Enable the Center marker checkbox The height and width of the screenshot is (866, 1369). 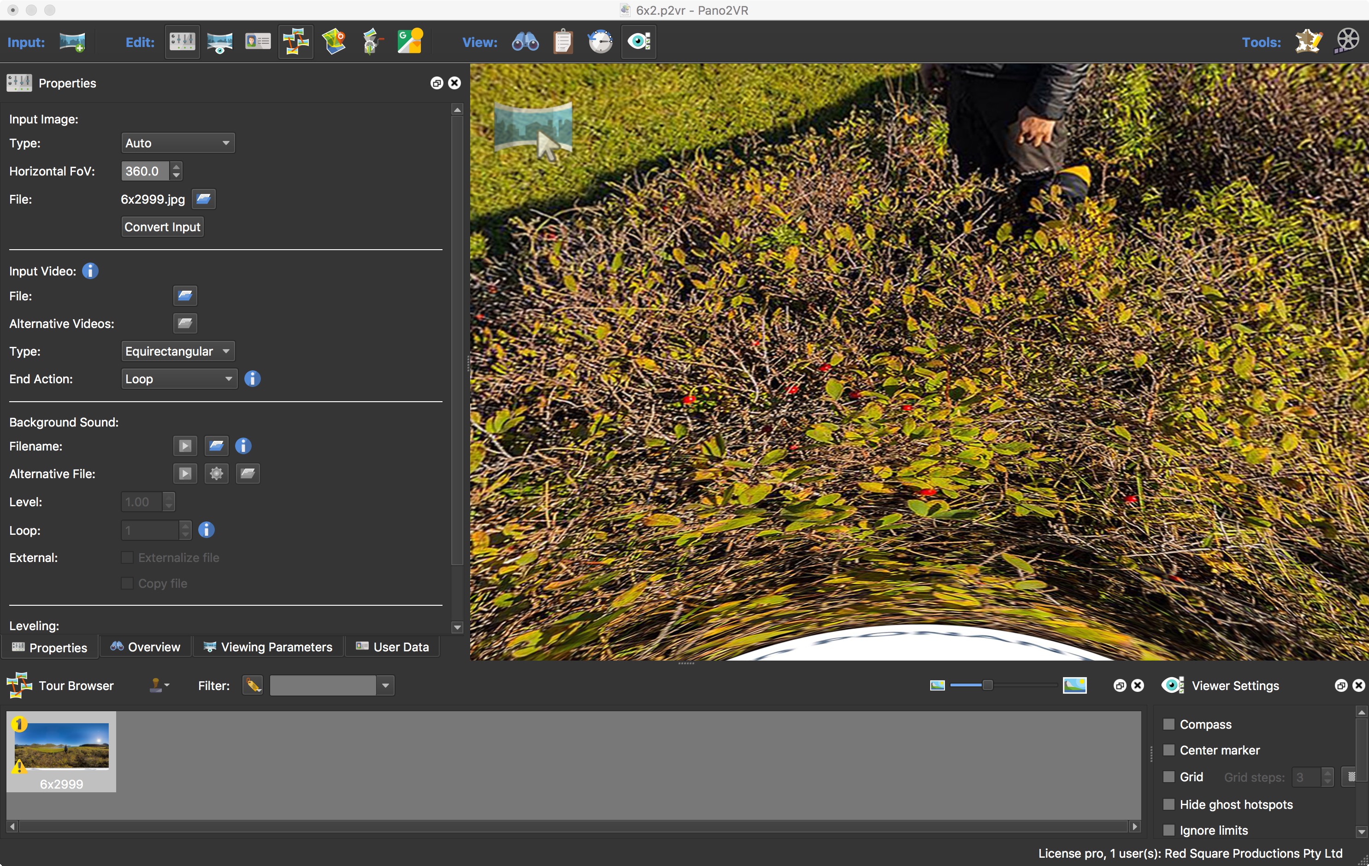(x=1168, y=750)
